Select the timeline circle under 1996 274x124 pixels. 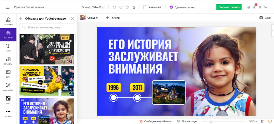pyautogui.click(x=114, y=98)
